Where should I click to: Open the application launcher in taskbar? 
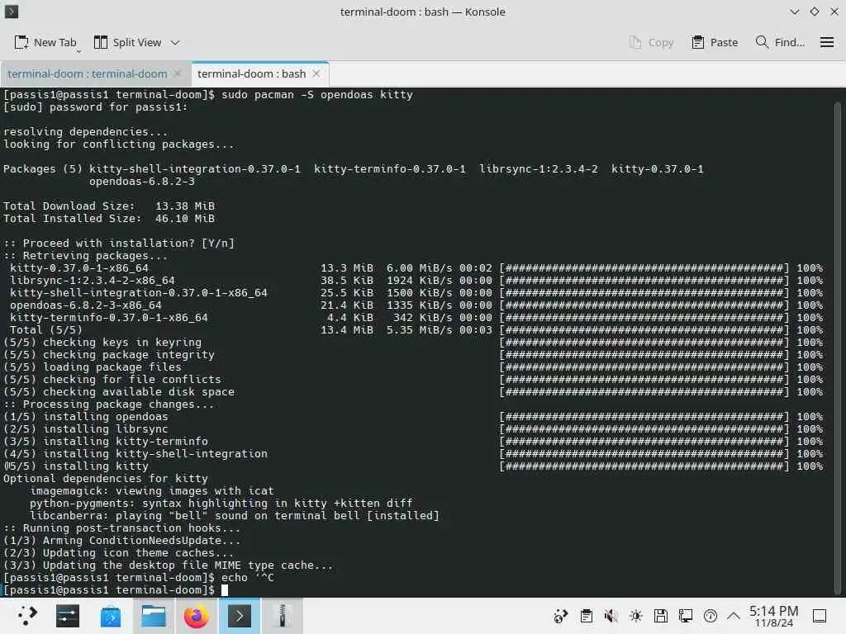pos(27,616)
